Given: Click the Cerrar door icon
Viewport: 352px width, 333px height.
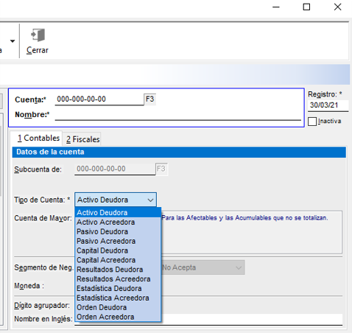Looking at the screenshot, I should [38, 35].
